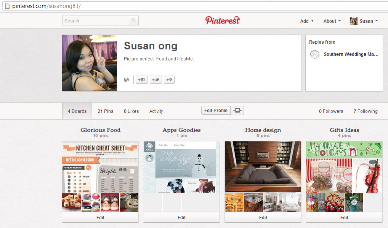The image size is (388, 228).
Task: Switch to the 4 Boards tab
Action: [x=77, y=111]
